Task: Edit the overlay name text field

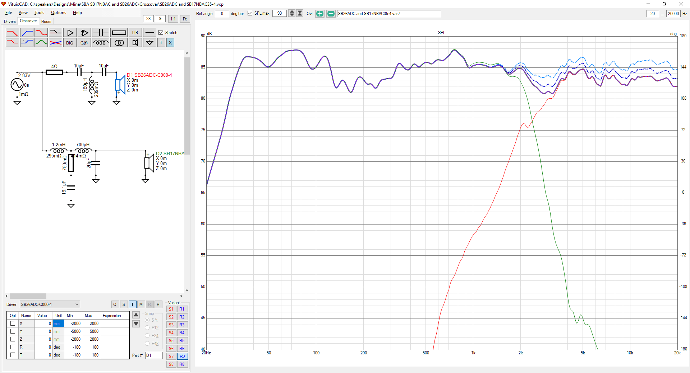Action: point(389,14)
